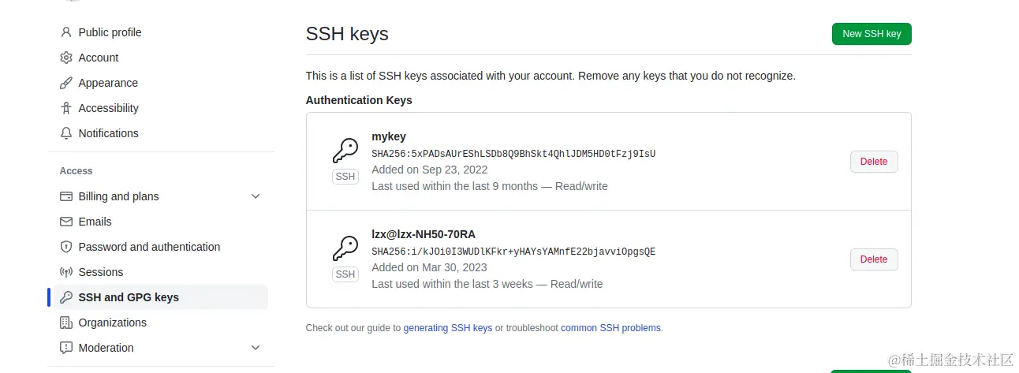Follow the common SSH problems link
Screen dimensions: 1019x373
pyautogui.click(x=611, y=328)
